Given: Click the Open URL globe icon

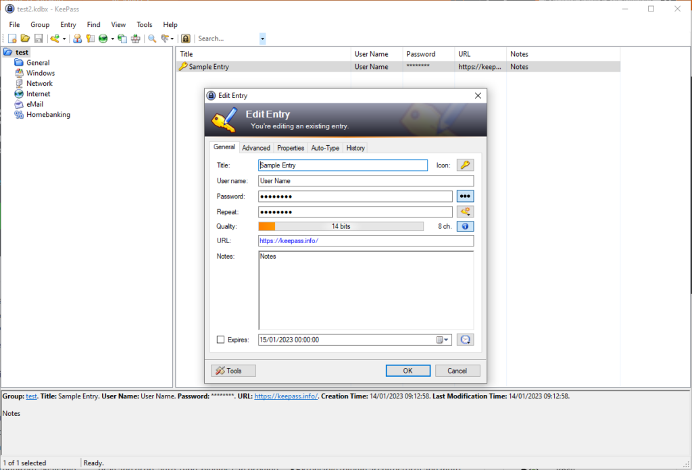Looking at the screenshot, I should point(103,38).
